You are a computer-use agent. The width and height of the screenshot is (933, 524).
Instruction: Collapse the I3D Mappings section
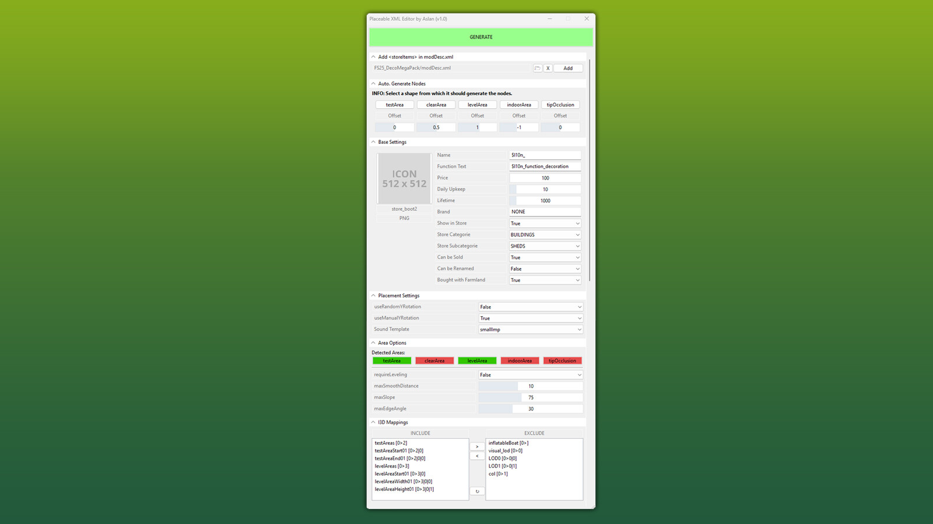pyautogui.click(x=373, y=422)
